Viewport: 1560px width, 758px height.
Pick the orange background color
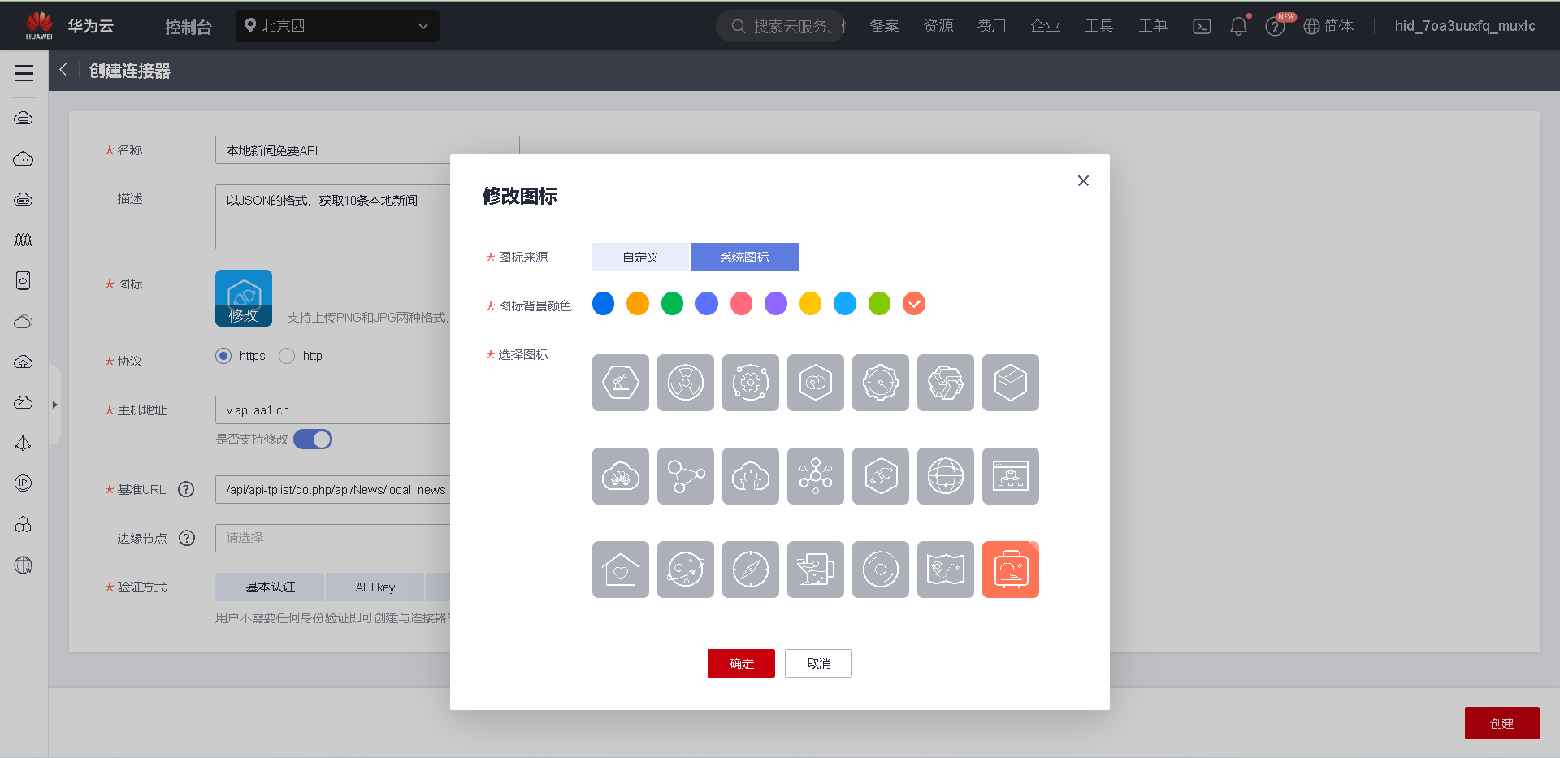pos(638,303)
